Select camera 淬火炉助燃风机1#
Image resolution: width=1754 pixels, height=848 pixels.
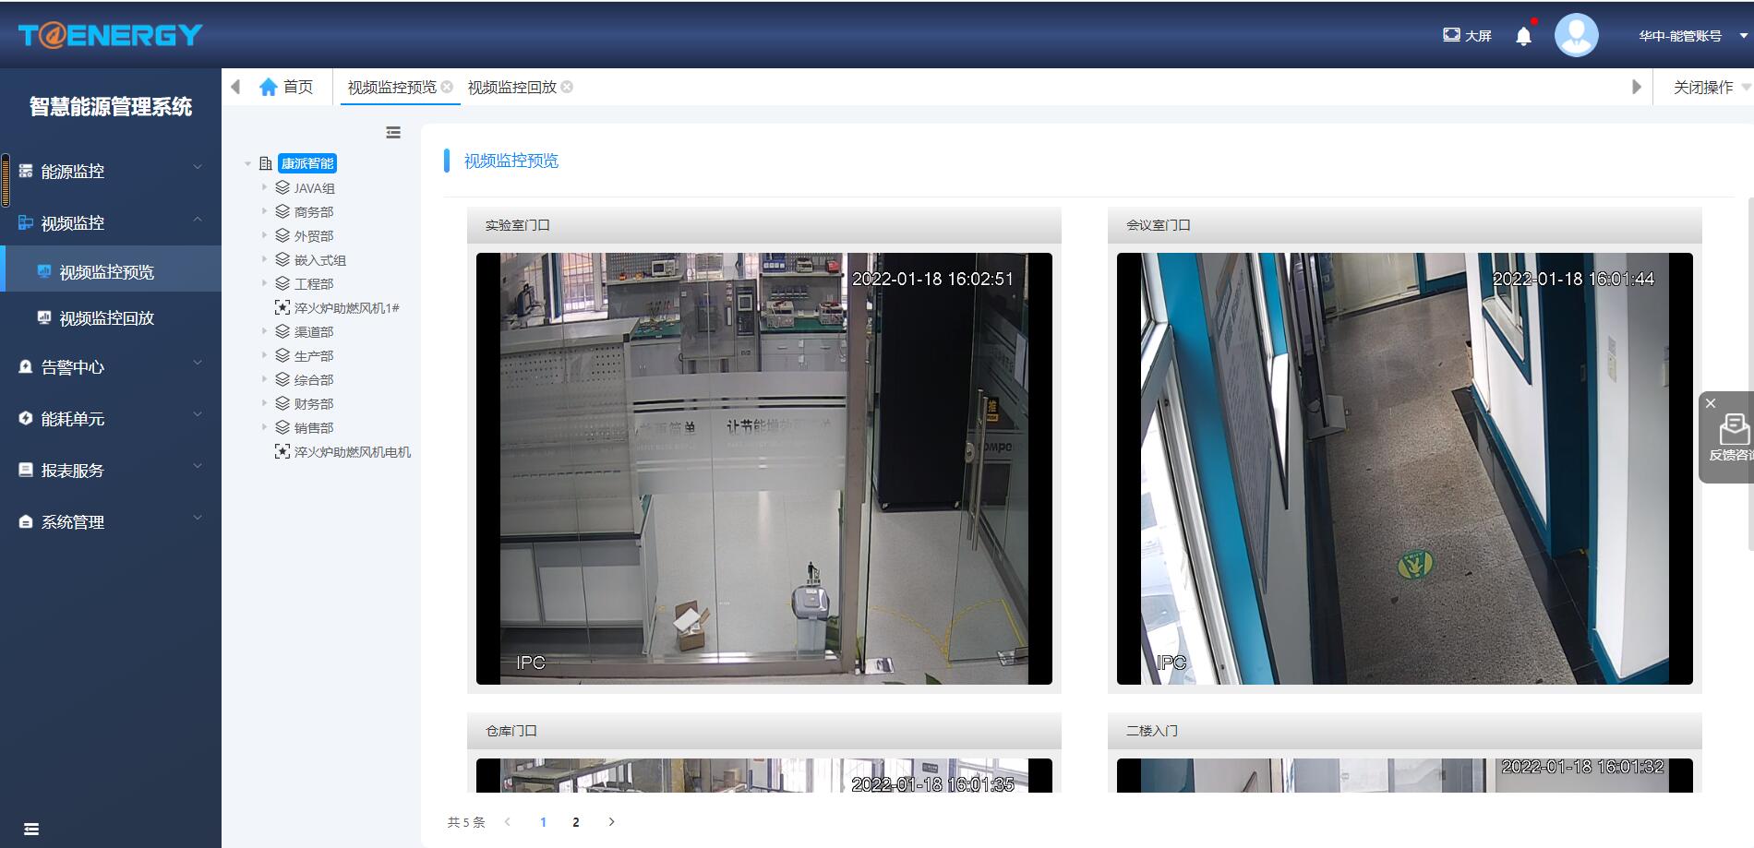pos(346,308)
